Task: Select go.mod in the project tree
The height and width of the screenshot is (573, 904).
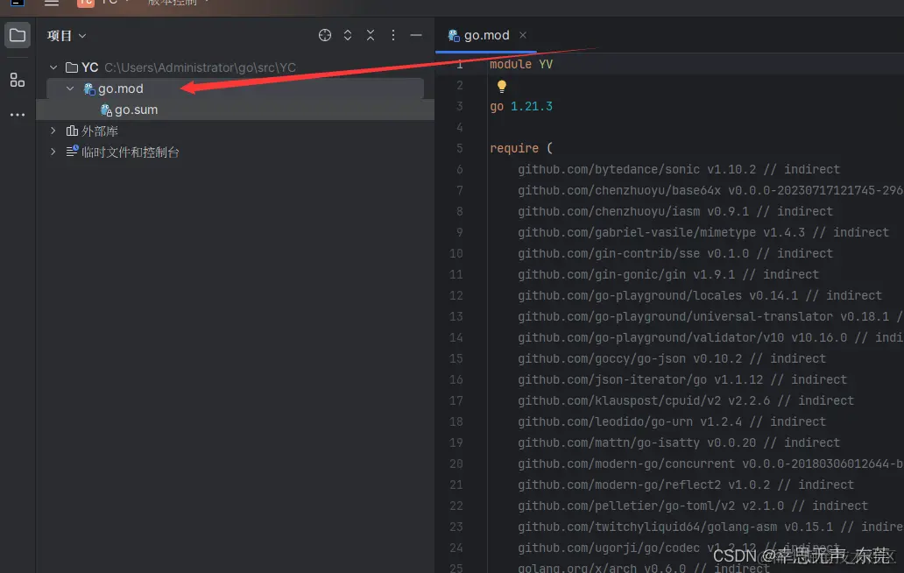Action: tap(121, 88)
